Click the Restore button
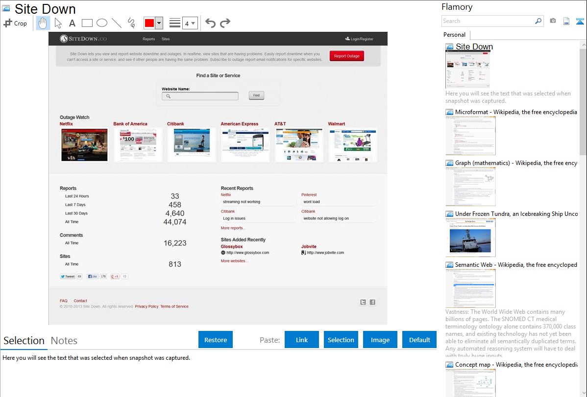This screenshot has width=587, height=397. pos(216,340)
